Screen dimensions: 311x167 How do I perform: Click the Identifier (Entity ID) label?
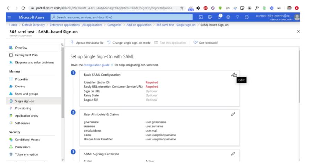[97, 82]
